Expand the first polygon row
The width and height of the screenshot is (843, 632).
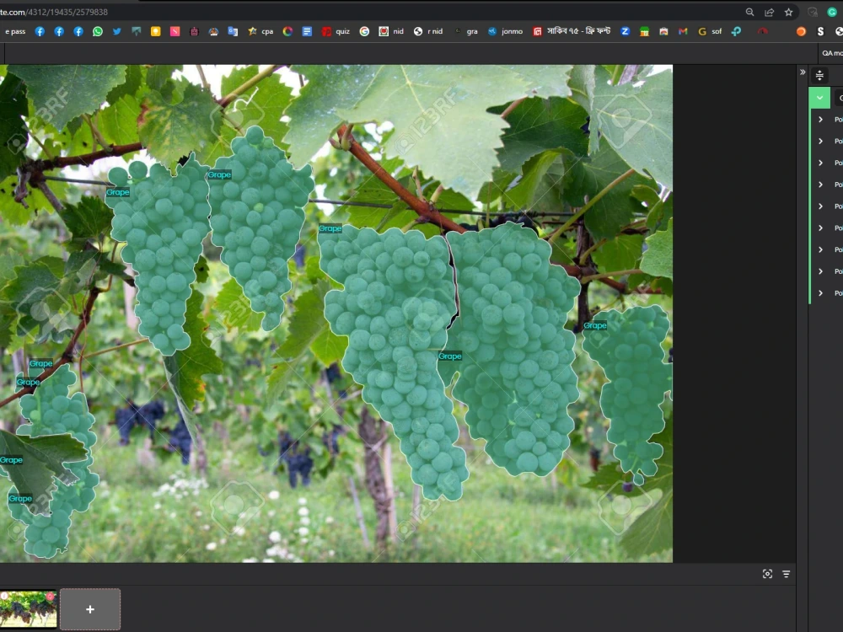coord(820,120)
